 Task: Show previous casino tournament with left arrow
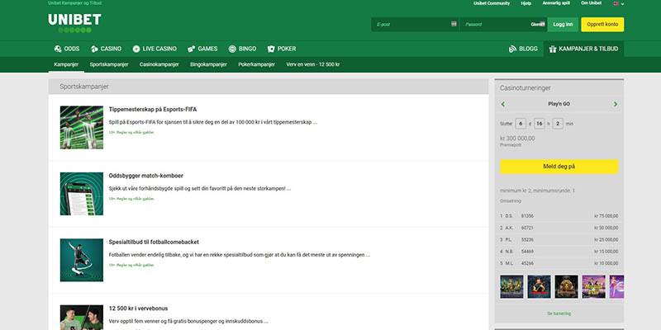[x=503, y=104]
